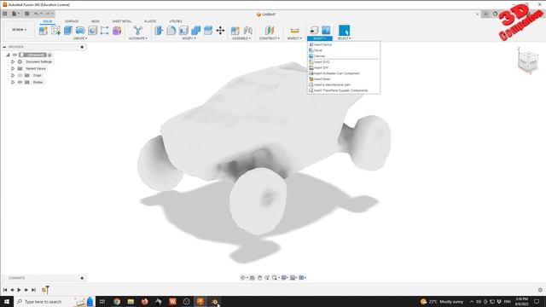Click the Insert Derive toolbar icon

[314, 31]
